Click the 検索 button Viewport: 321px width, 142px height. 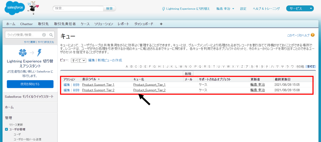point(110,9)
